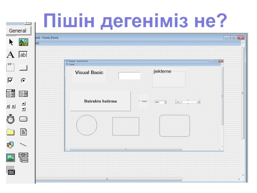Close the toolbox panel

click(28, 23)
